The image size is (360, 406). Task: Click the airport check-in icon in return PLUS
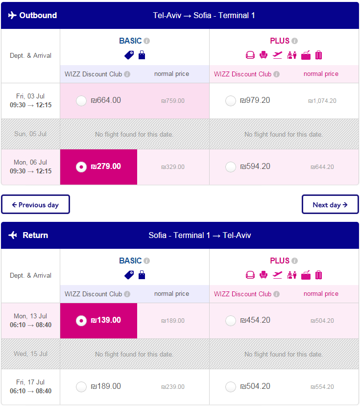[292, 275]
